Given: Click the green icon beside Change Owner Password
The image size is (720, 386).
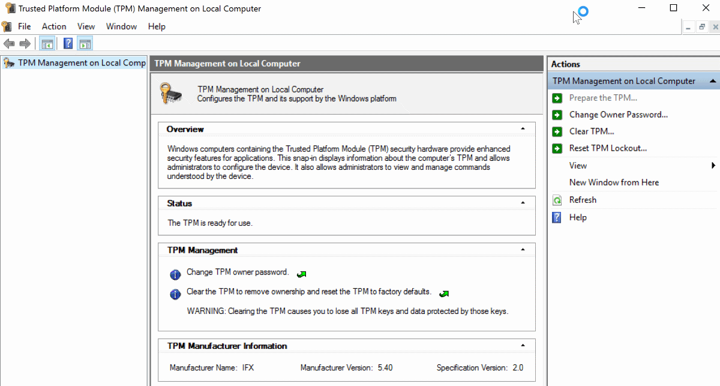Looking at the screenshot, I should (557, 115).
